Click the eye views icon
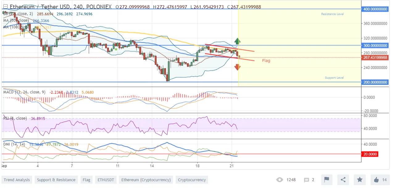 click(280, 180)
